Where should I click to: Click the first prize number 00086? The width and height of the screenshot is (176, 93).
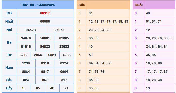pos(45,21)
